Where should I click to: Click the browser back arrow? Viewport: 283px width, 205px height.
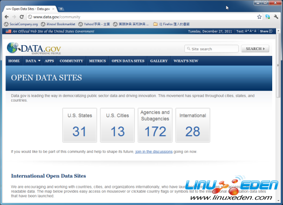coord(6,17)
